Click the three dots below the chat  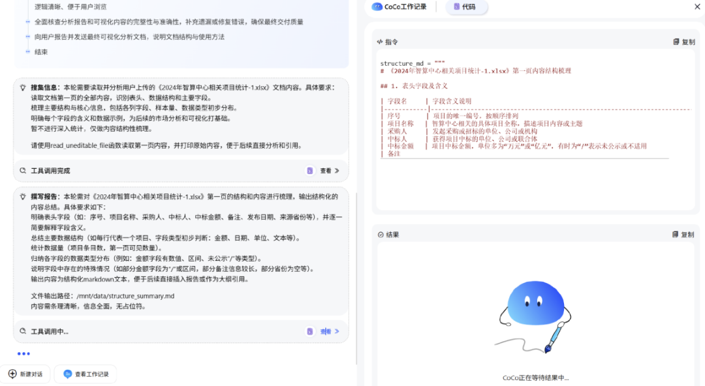coord(24,353)
